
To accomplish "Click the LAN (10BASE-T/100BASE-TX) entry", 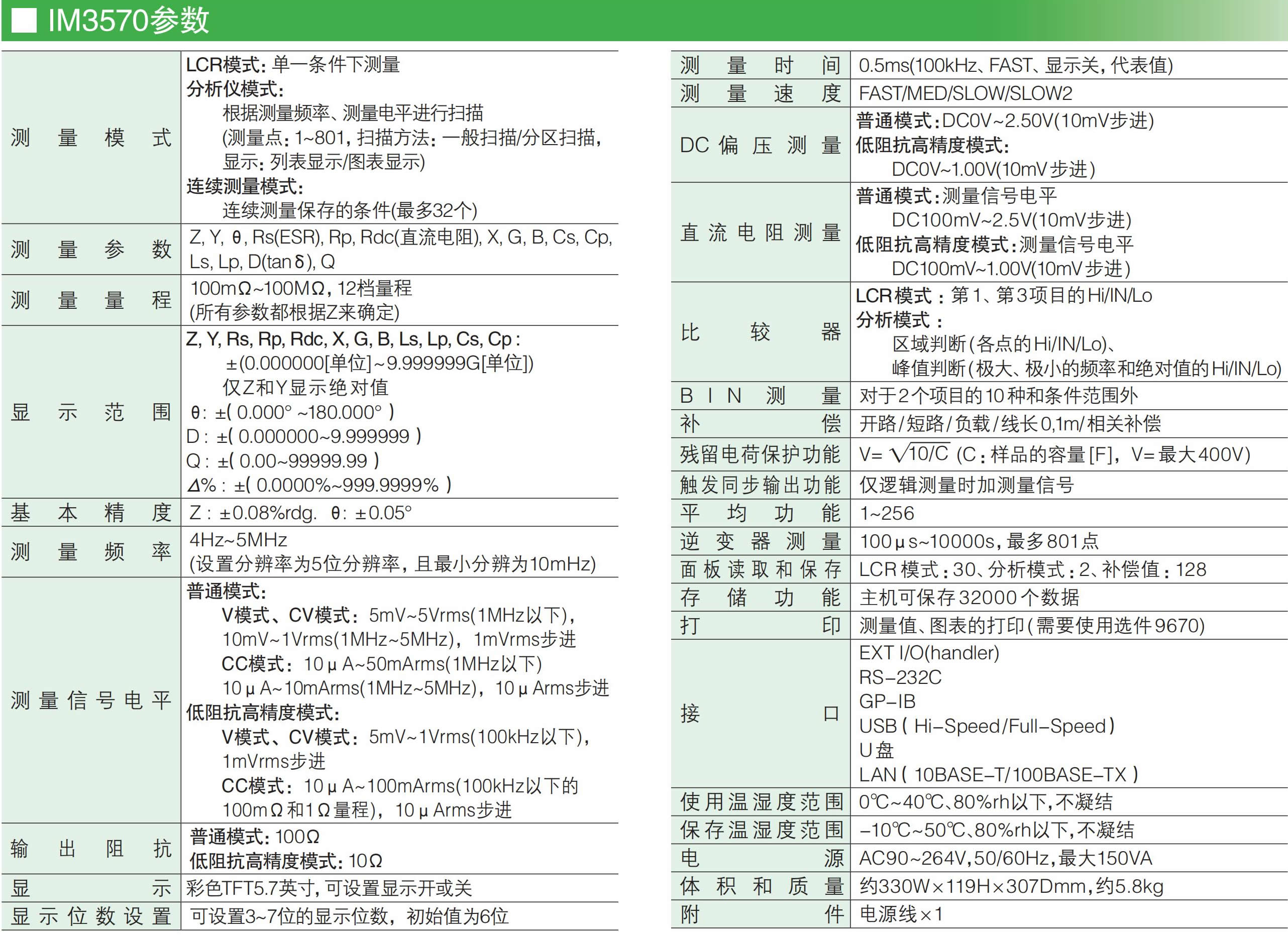I will (998, 774).
